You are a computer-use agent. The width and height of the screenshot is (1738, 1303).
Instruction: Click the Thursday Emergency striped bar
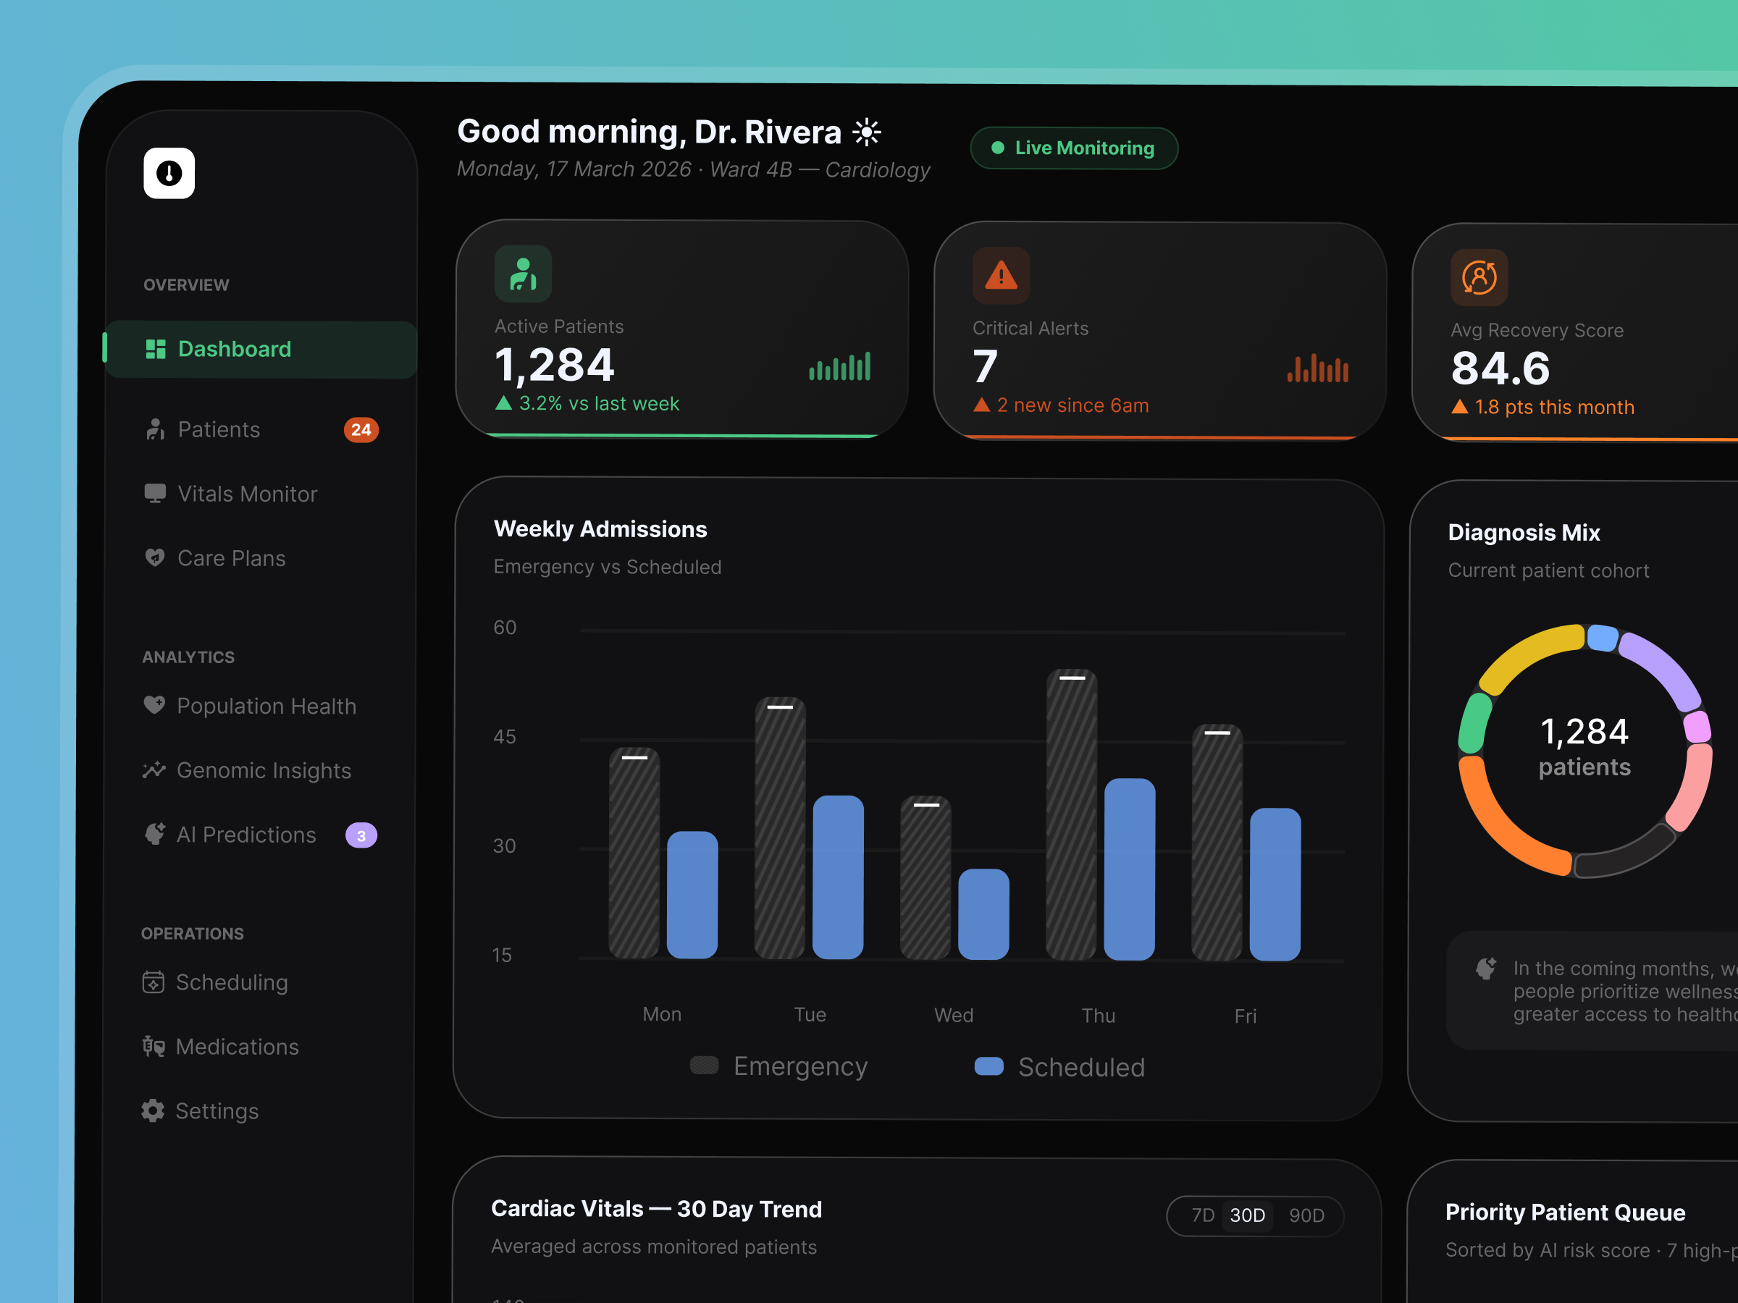(1072, 814)
